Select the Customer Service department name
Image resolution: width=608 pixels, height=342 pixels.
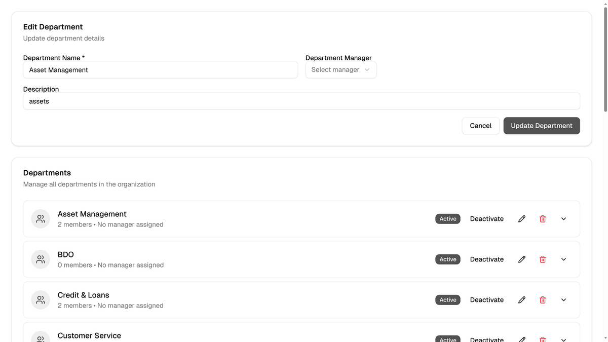[89, 335]
